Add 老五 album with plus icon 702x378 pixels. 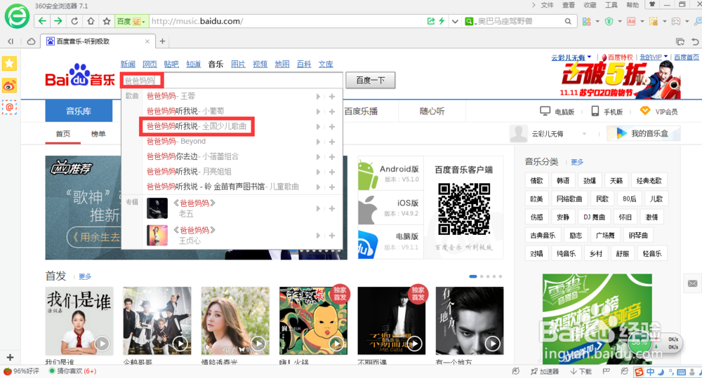coord(332,208)
